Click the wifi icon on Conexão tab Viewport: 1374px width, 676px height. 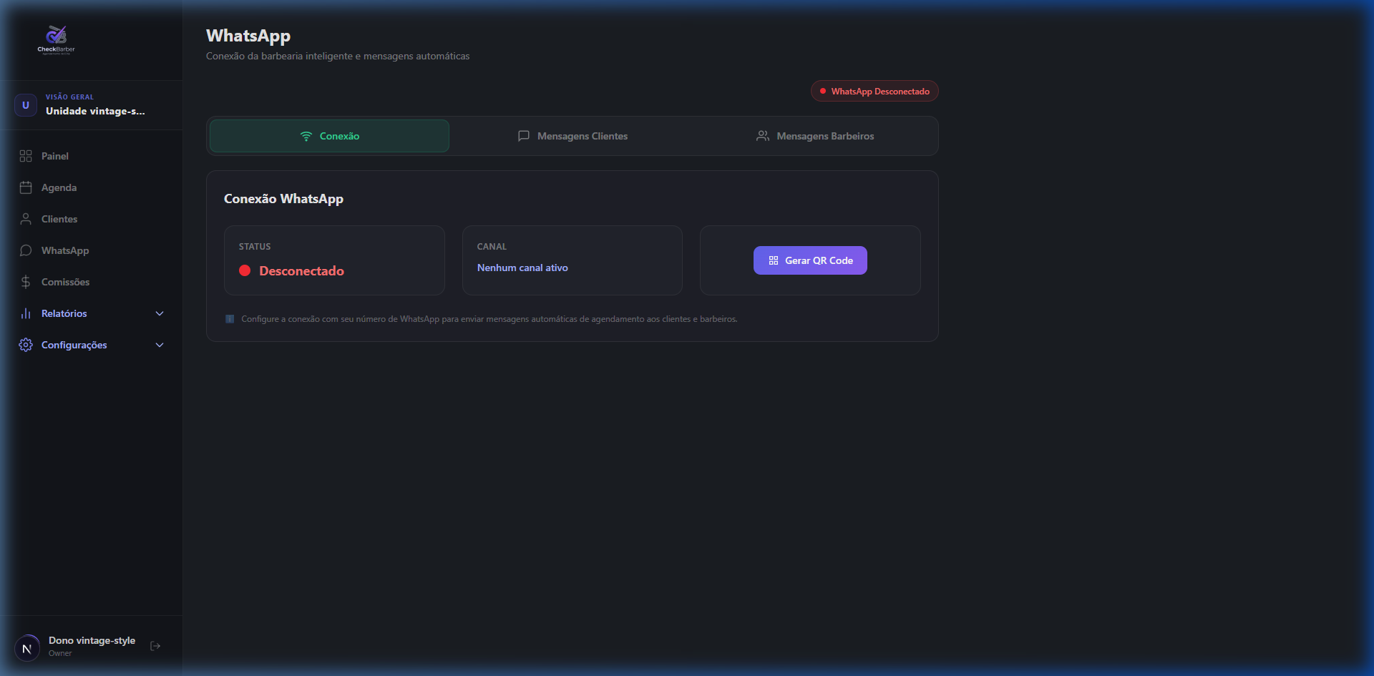tap(306, 136)
